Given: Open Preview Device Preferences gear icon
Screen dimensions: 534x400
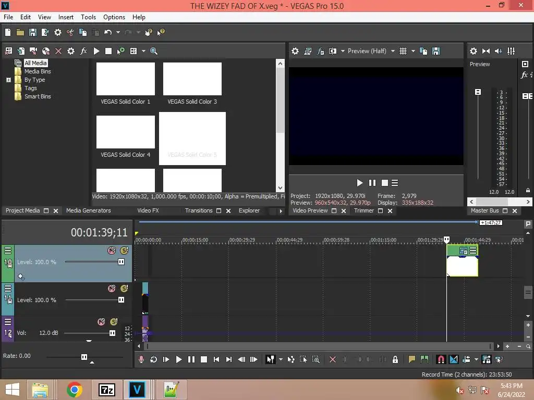Looking at the screenshot, I should pos(295,51).
